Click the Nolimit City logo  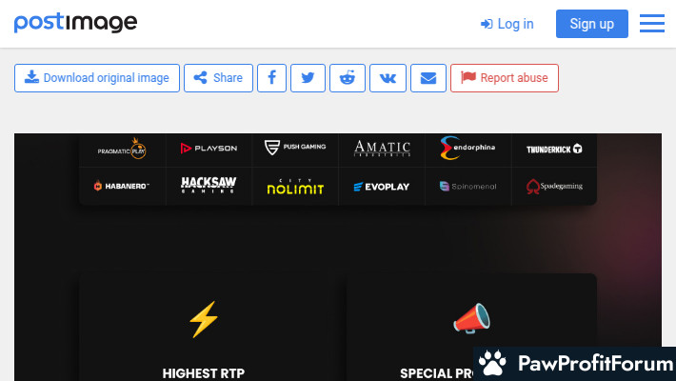295,187
